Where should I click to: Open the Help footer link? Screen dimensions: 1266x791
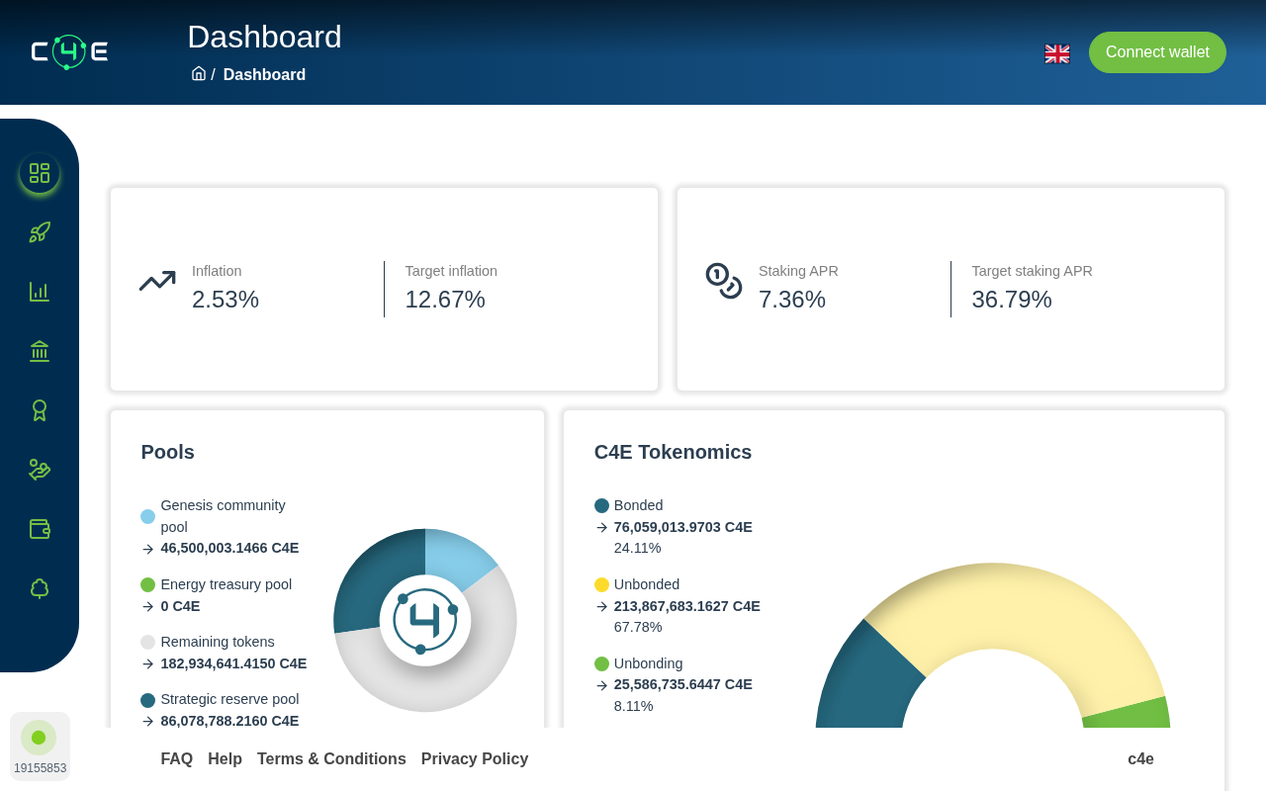(x=225, y=758)
